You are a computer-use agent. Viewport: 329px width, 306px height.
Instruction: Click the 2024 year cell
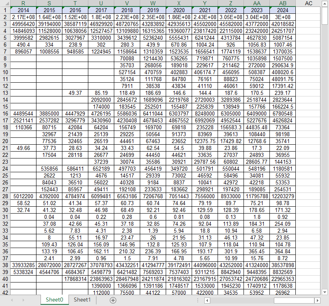coord(283,10)
